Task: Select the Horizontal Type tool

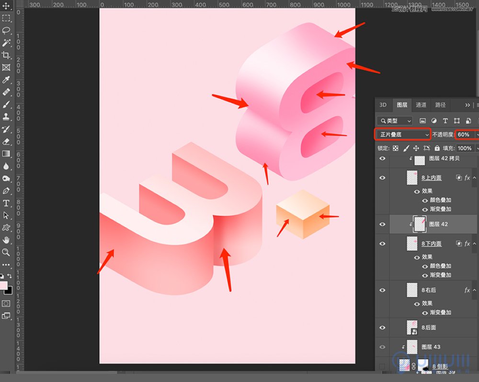Action: (x=6, y=203)
